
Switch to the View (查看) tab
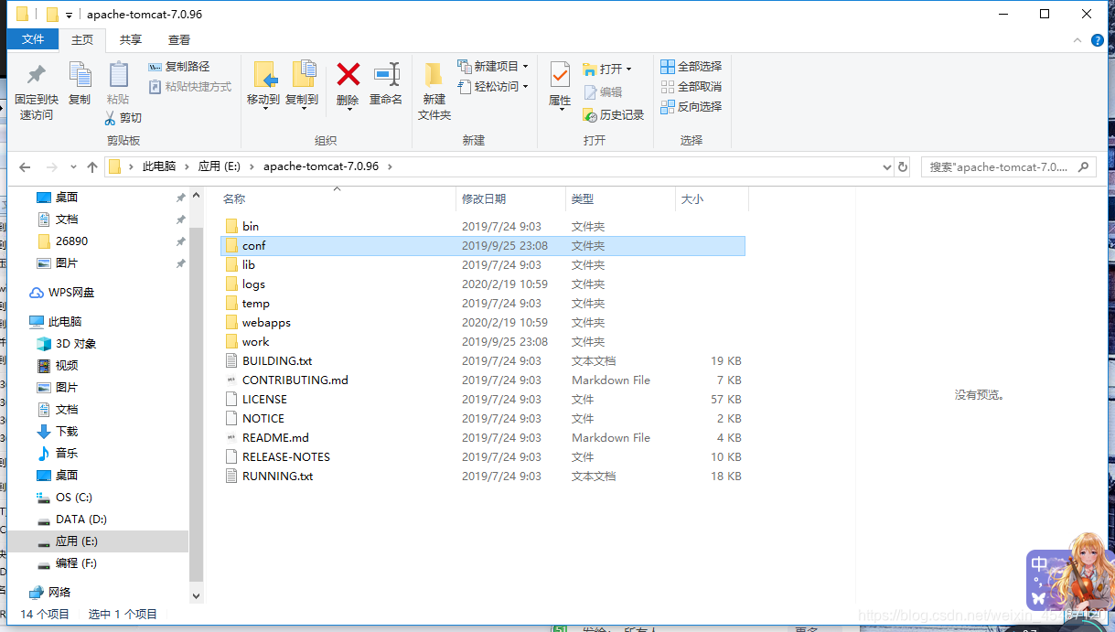[179, 39]
